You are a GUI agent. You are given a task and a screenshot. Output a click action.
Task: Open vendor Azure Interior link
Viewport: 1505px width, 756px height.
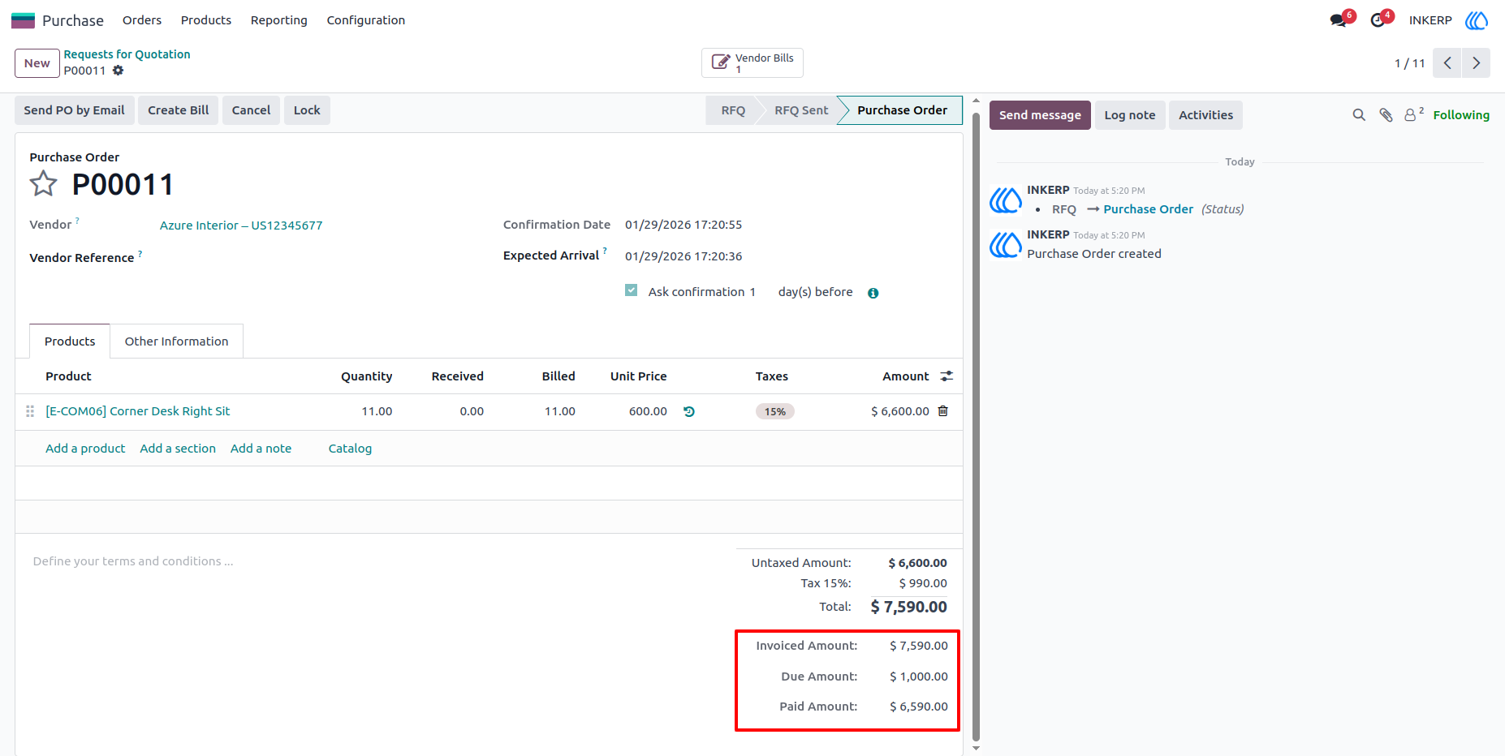point(241,226)
